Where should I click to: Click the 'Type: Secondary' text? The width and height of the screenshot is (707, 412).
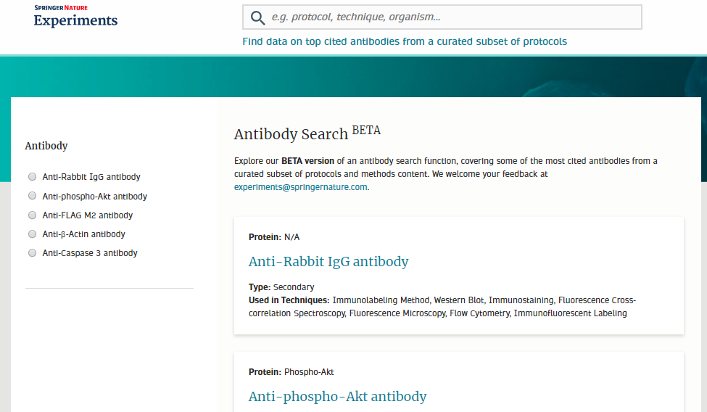[281, 287]
